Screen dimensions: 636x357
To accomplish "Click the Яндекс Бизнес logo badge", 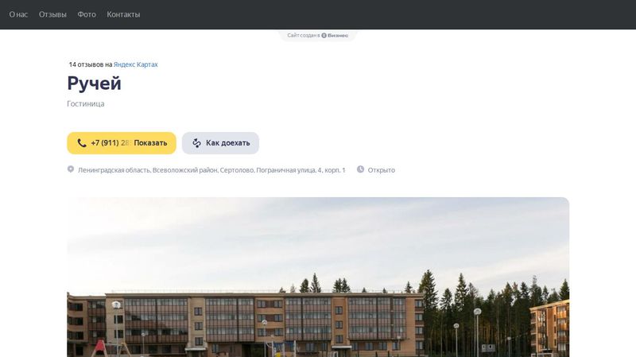I will (335, 35).
